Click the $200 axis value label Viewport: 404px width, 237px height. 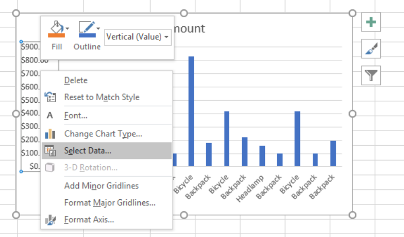tap(30, 139)
